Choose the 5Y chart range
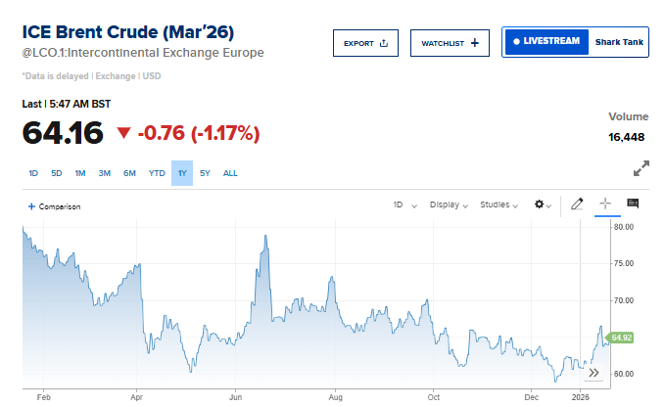 (205, 174)
